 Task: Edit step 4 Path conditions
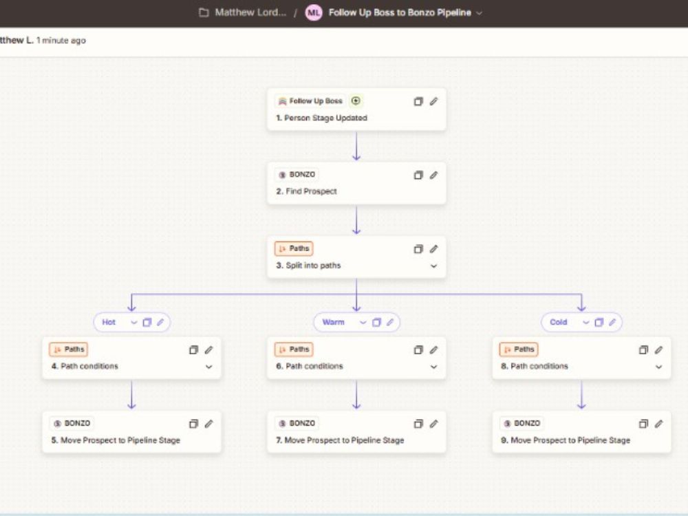[209, 350]
